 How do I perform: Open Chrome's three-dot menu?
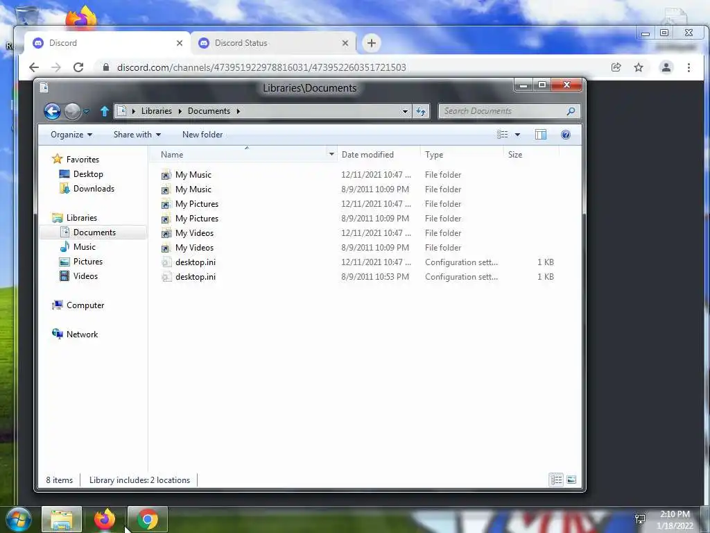(x=689, y=67)
